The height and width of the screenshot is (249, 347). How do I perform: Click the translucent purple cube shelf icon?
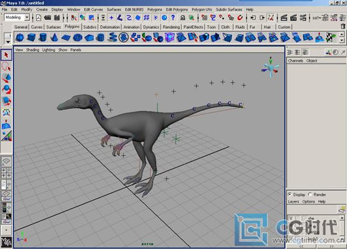(x=170, y=37)
